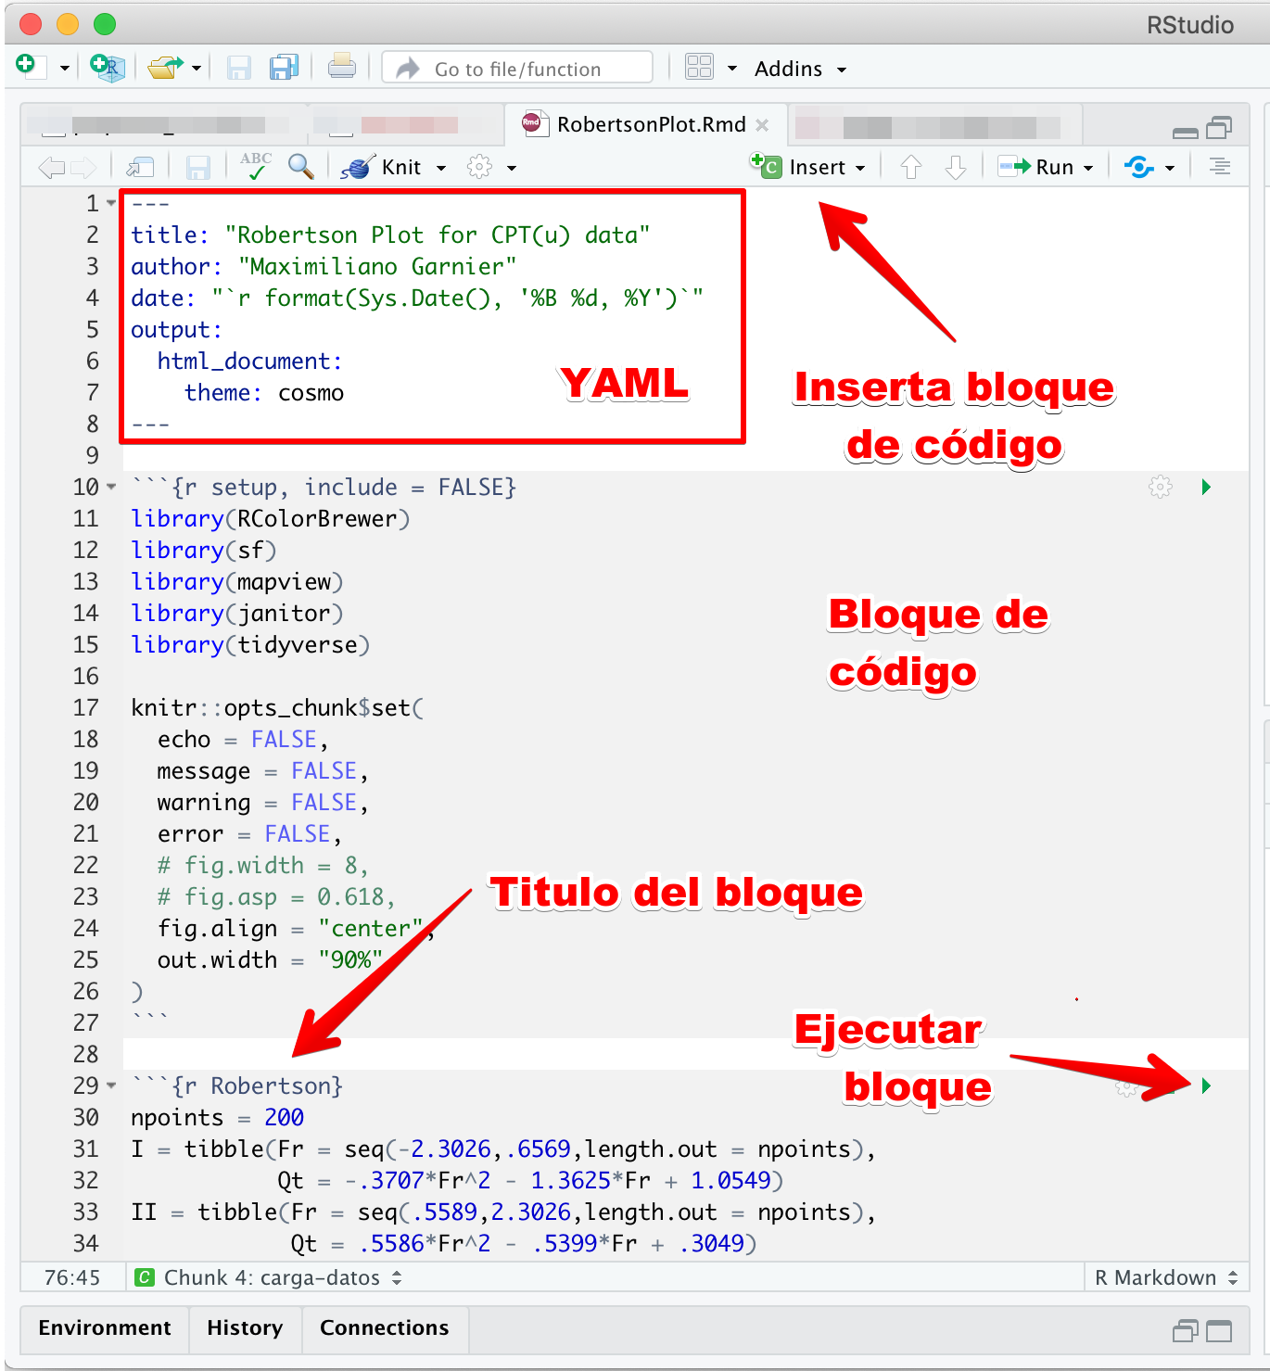
Task: Expand the recent files dropdown arrow
Action: 197,68
